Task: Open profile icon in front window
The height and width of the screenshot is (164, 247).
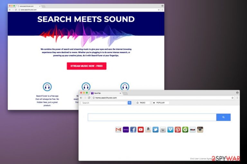Action: [237, 93]
